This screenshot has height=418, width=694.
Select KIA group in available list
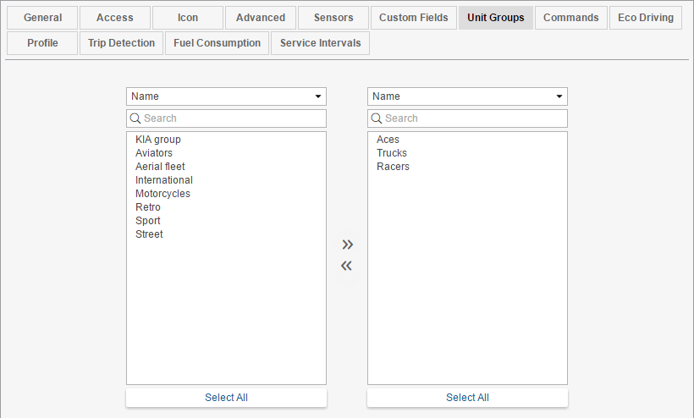pos(158,140)
